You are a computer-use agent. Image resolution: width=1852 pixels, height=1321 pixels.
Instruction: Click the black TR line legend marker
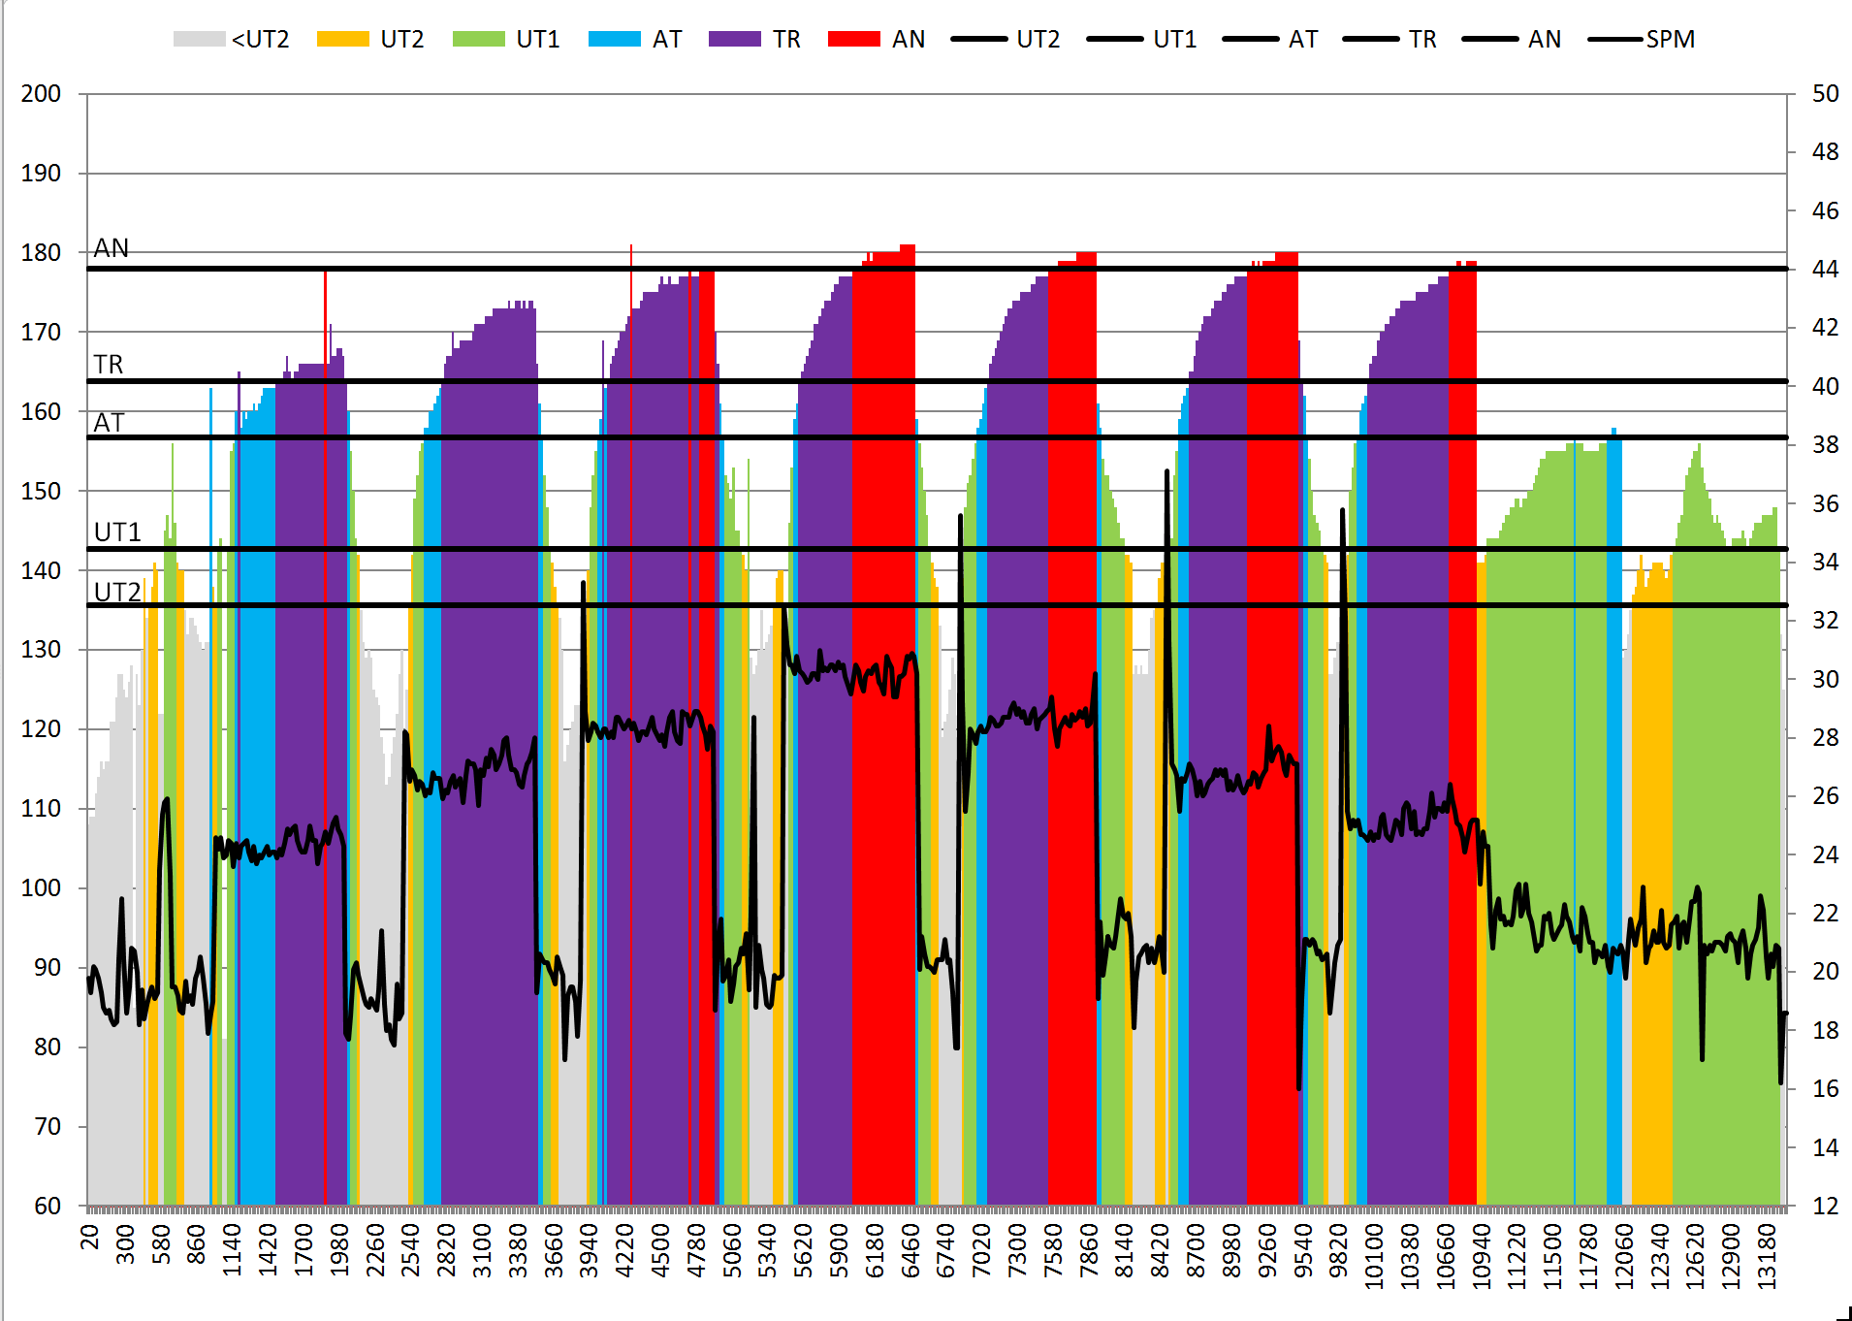tap(1370, 40)
